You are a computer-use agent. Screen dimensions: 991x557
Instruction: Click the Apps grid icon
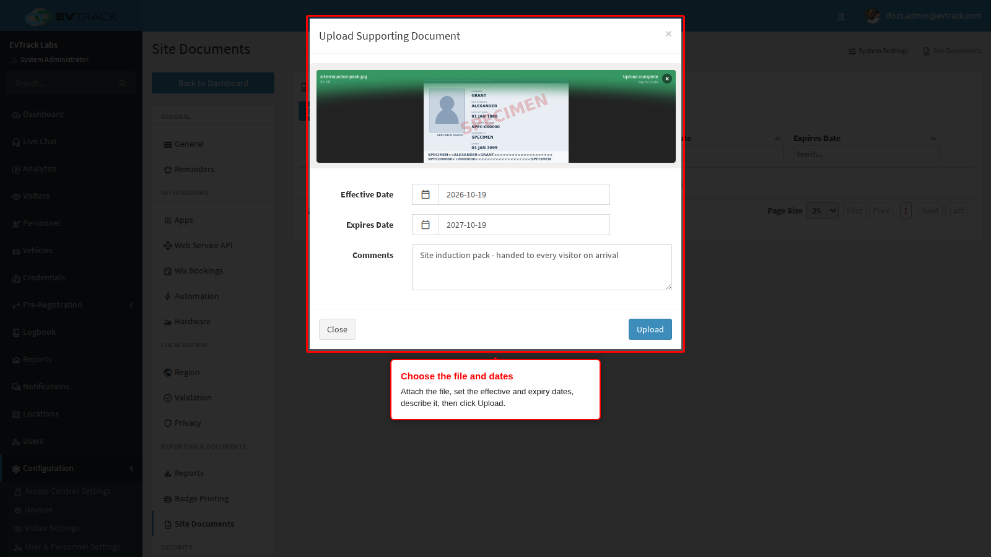(x=168, y=220)
